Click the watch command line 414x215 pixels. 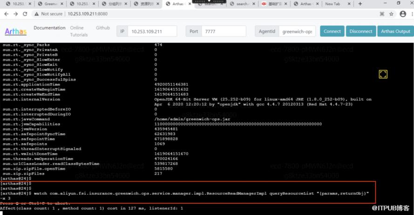[184, 196]
